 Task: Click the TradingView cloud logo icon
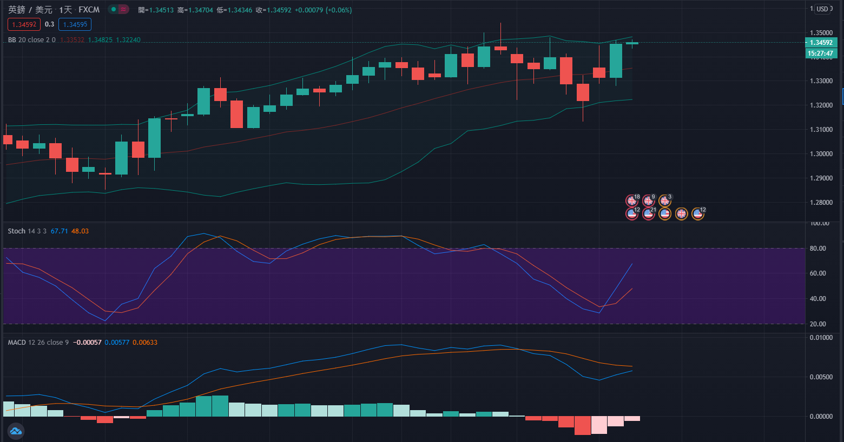coord(15,431)
